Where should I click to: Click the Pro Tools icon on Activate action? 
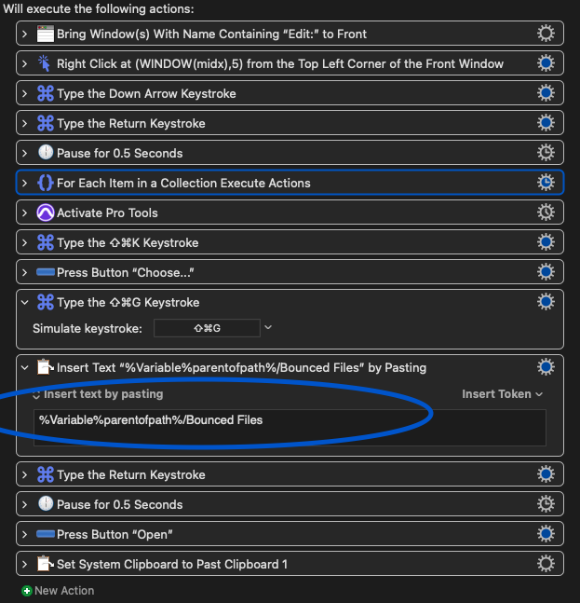46,212
